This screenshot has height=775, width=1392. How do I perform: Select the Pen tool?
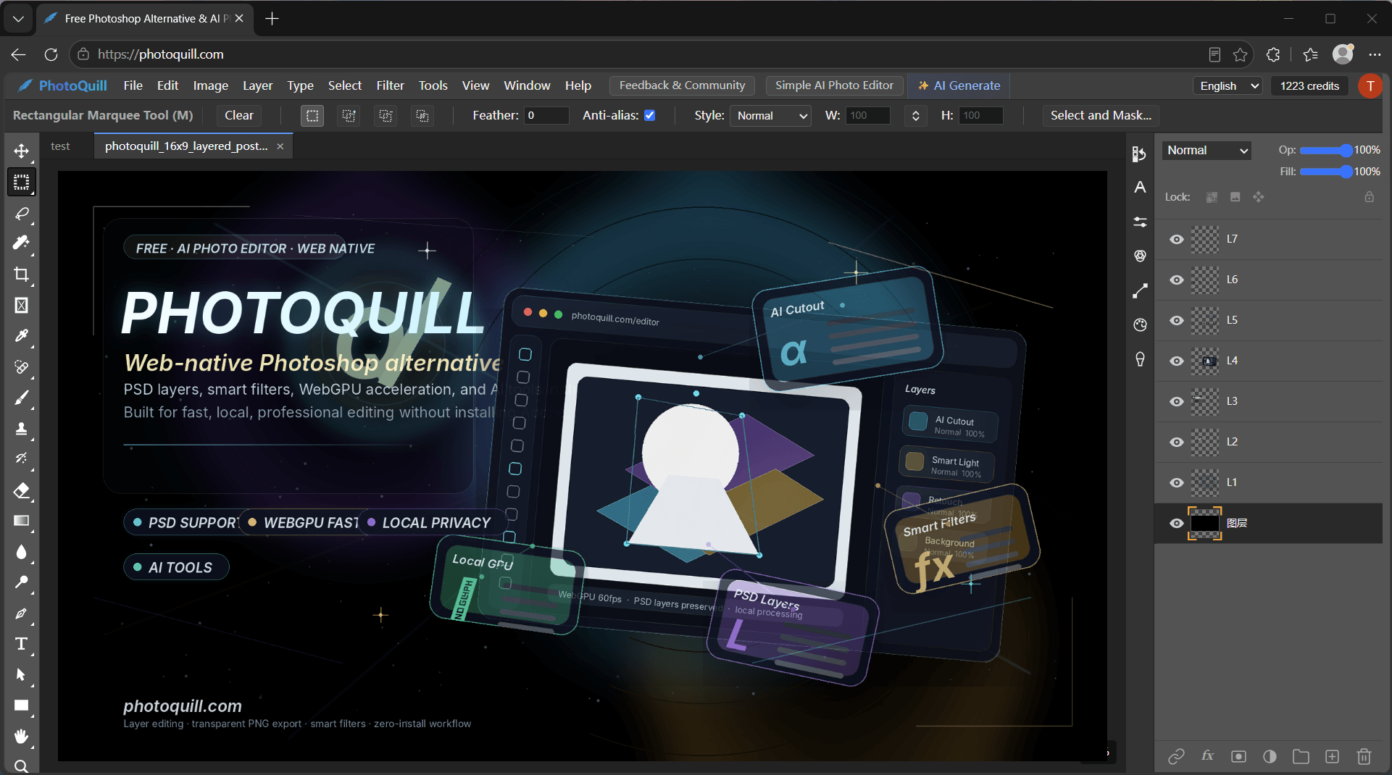click(22, 613)
